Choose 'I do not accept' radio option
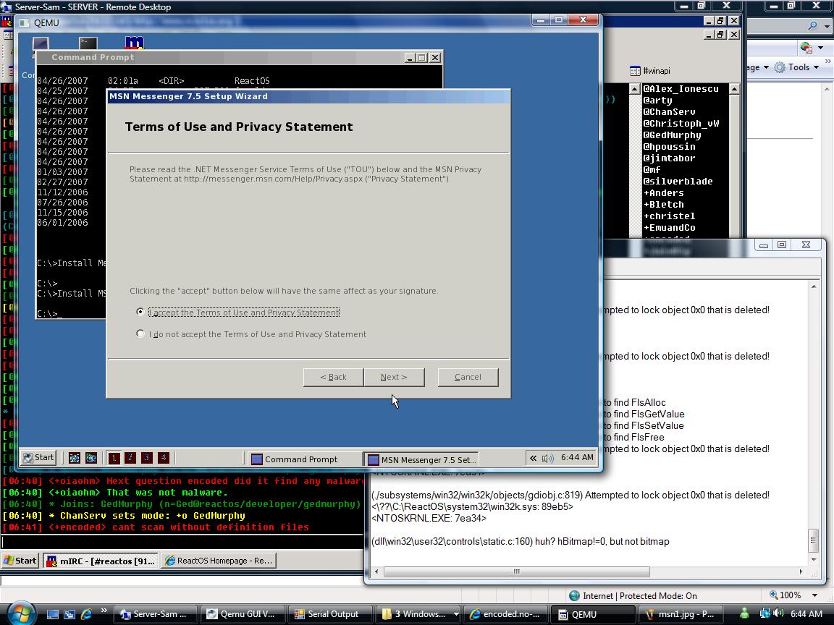Image resolution: width=834 pixels, height=625 pixels. (140, 333)
